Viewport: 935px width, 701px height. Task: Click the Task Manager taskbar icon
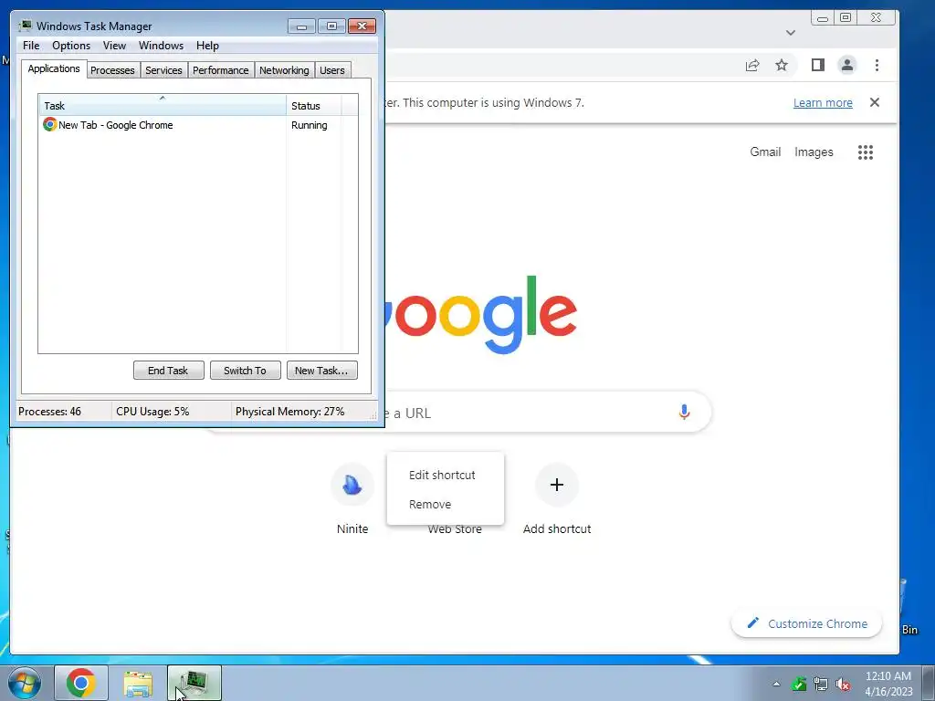[x=194, y=683]
